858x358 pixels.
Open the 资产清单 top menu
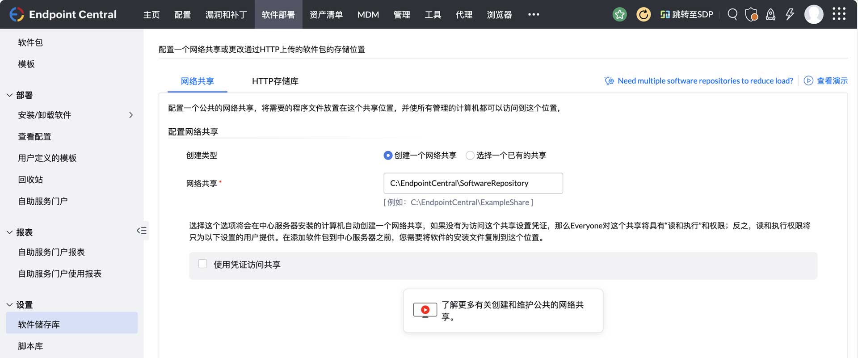point(326,14)
